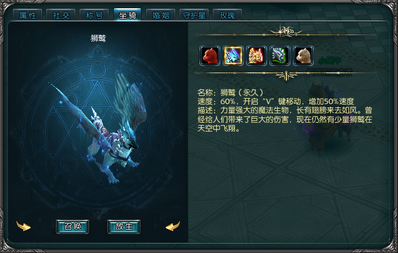Click the 名称 狮鹫 (永久) description line
The image size is (398, 253).
(230, 92)
